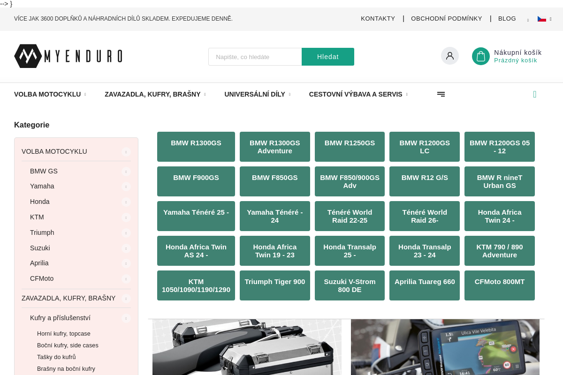Click the icon at the navigation bar's right end
Viewport: 563px width, 375px height.
535,94
